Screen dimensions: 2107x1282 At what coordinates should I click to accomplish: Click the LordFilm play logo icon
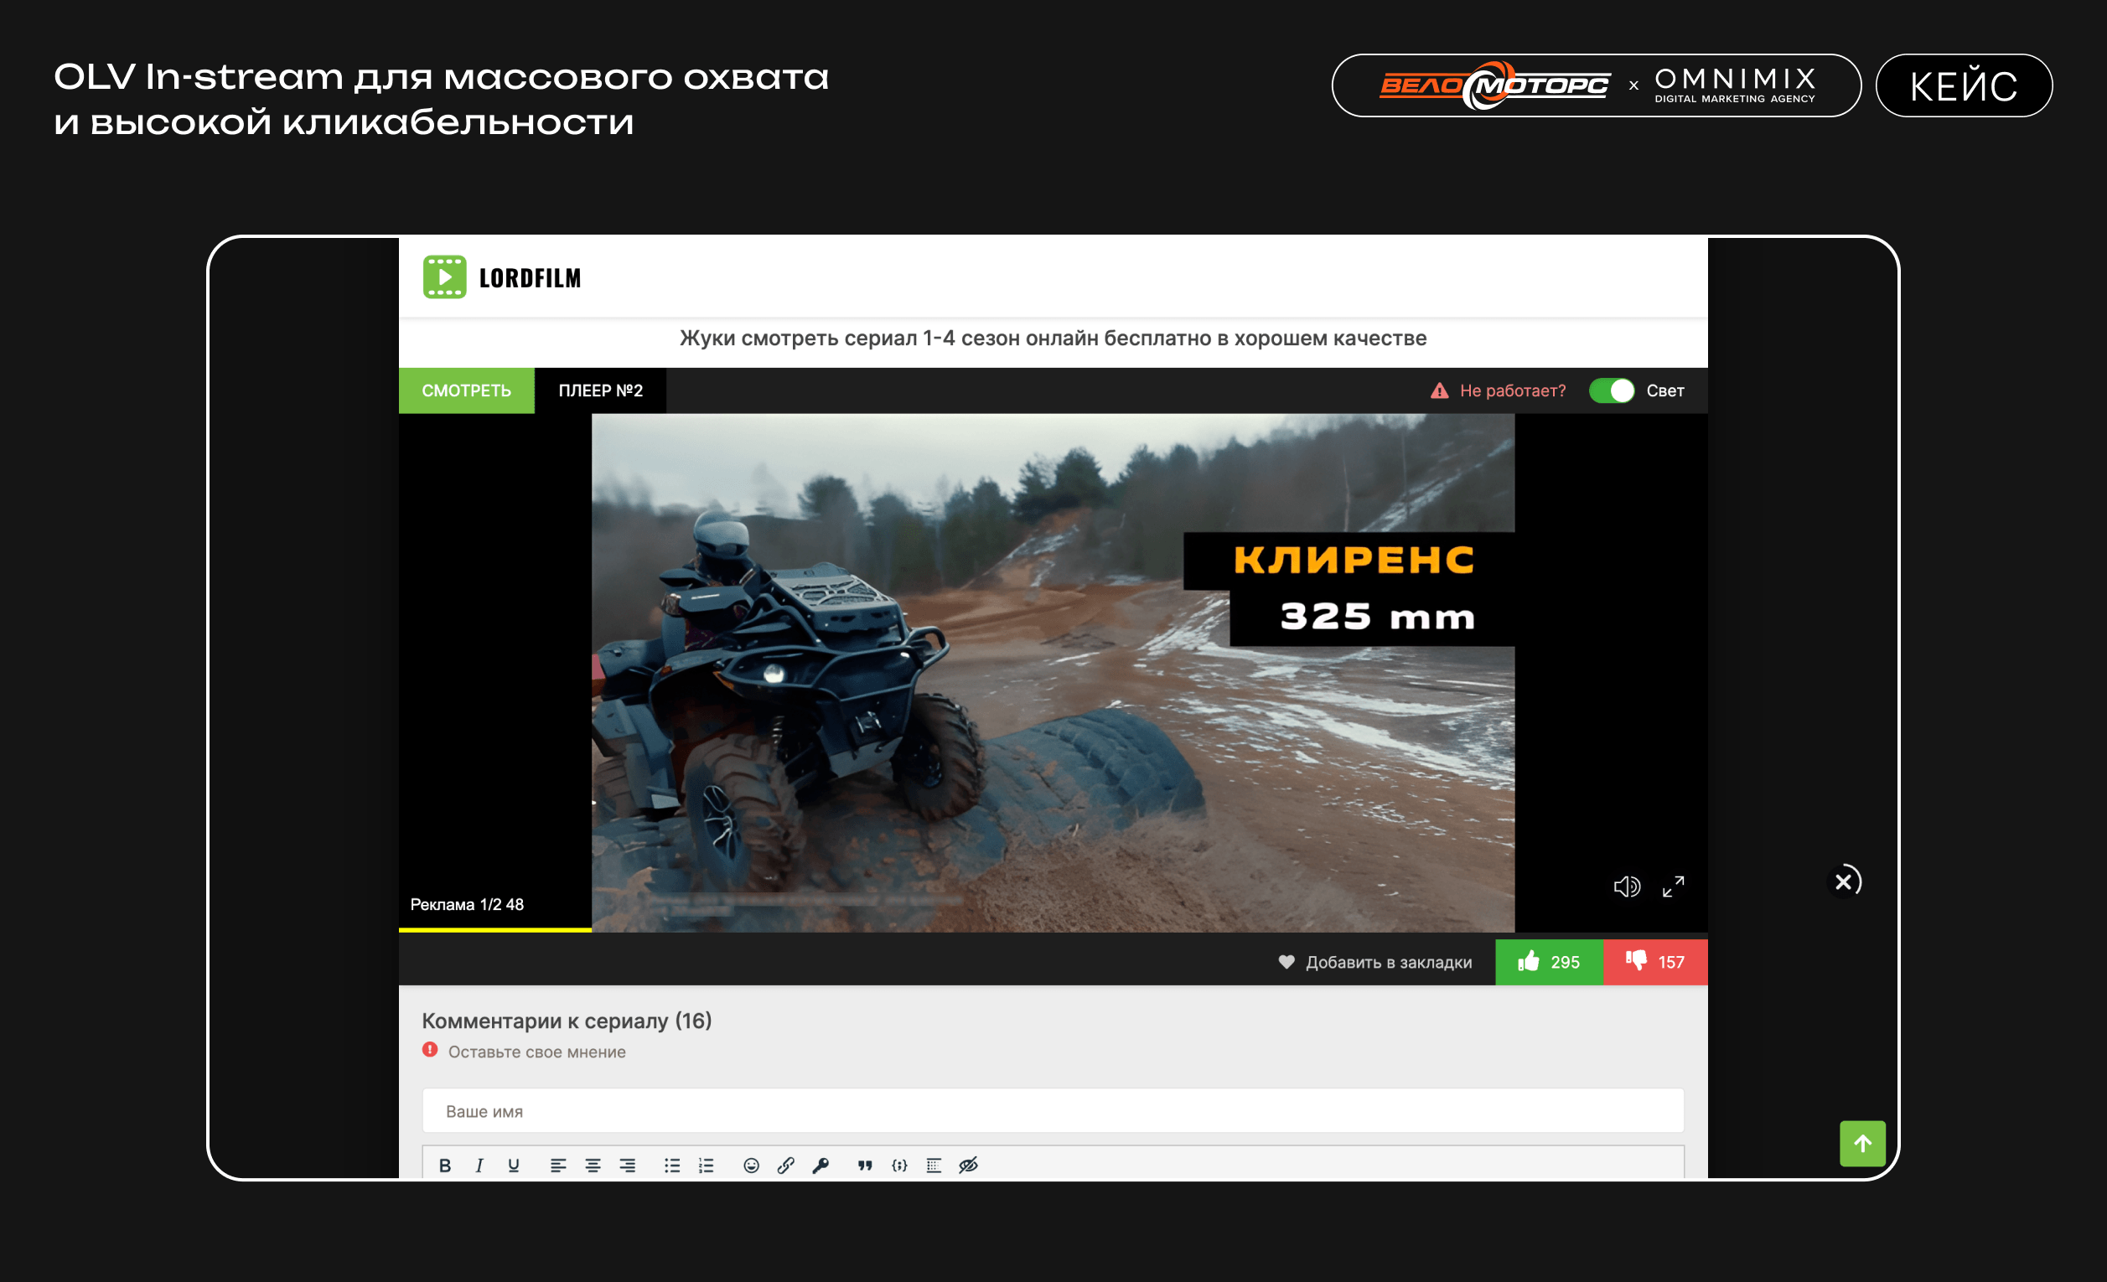pos(445,277)
